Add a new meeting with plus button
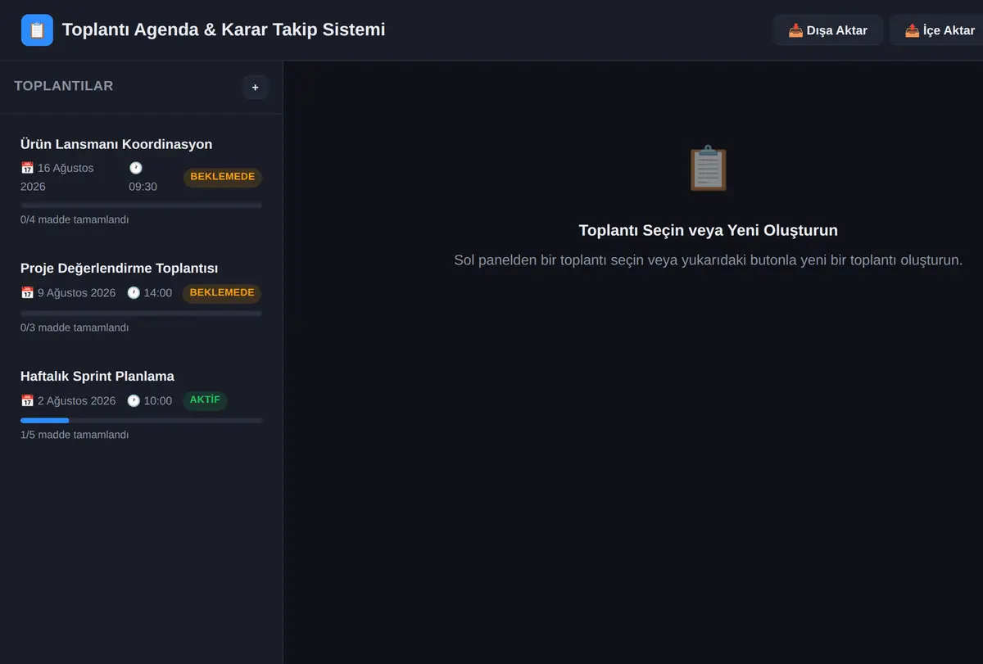Viewport: 983px width, 664px height. [255, 87]
